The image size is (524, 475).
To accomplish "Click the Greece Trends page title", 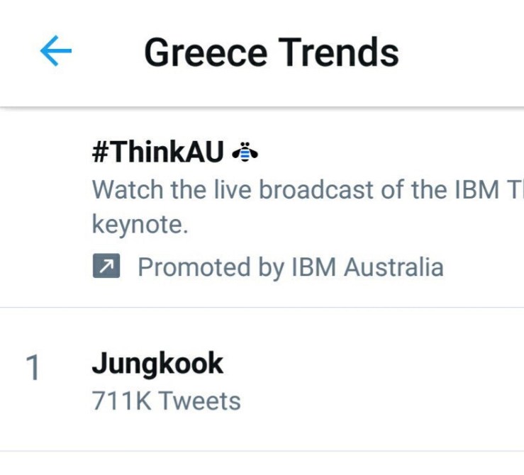I will coord(271,52).
